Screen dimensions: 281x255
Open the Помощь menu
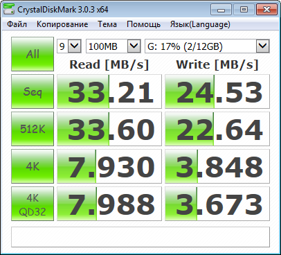click(x=143, y=24)
